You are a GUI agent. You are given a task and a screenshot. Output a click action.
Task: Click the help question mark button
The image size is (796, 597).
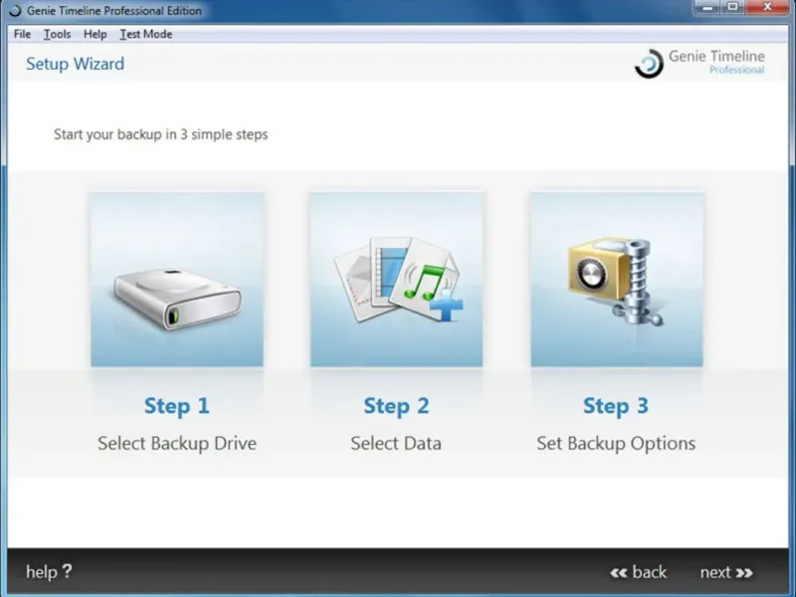(x=49, y=571)
